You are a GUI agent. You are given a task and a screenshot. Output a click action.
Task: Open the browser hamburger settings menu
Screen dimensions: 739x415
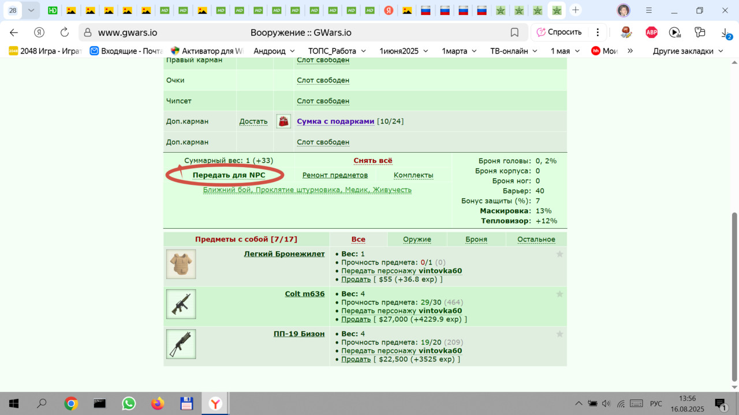pos(649,10)
